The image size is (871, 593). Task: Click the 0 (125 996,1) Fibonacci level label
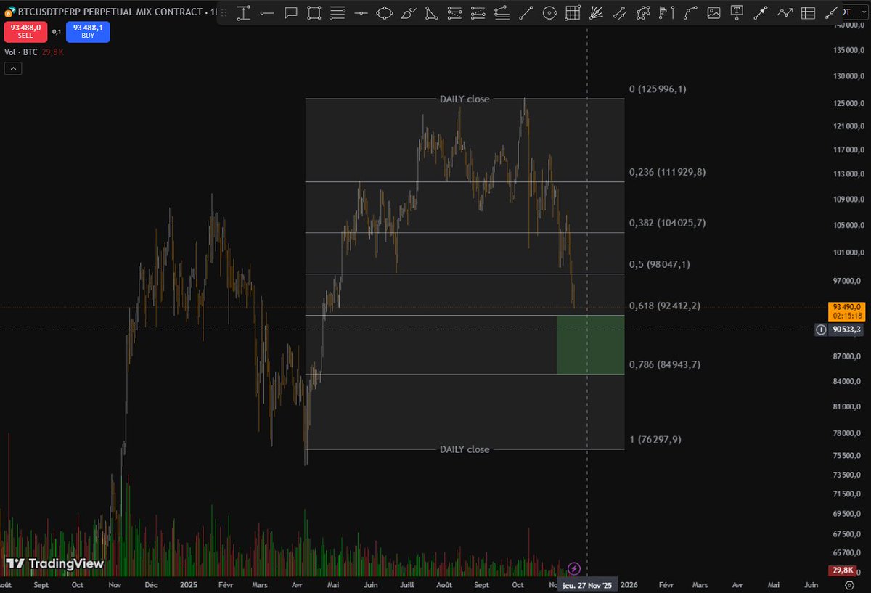pyautogui.click(x=658, y=89)
